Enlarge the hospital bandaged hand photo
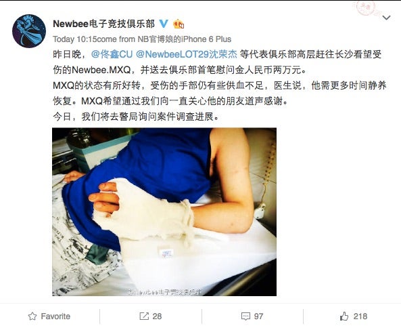The width and height of the screenshot is (401, 328). coord(164,211)
